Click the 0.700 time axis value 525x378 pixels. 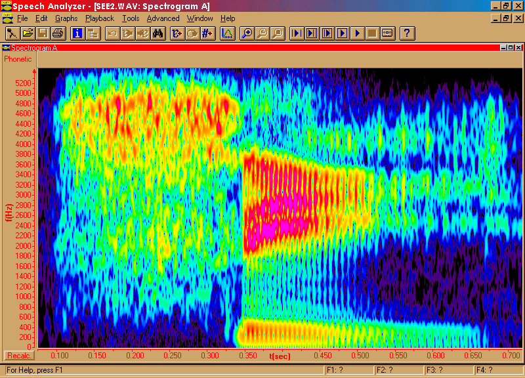point(511,356)
